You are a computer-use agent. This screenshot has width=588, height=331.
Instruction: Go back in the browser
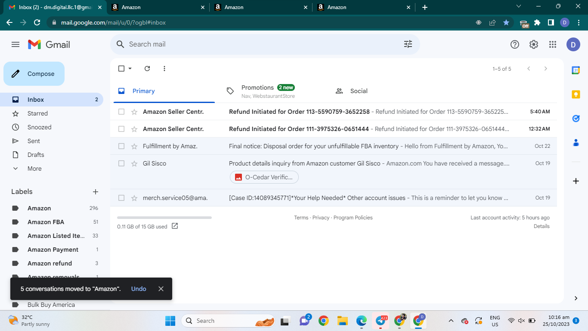(x=9, y=22)
